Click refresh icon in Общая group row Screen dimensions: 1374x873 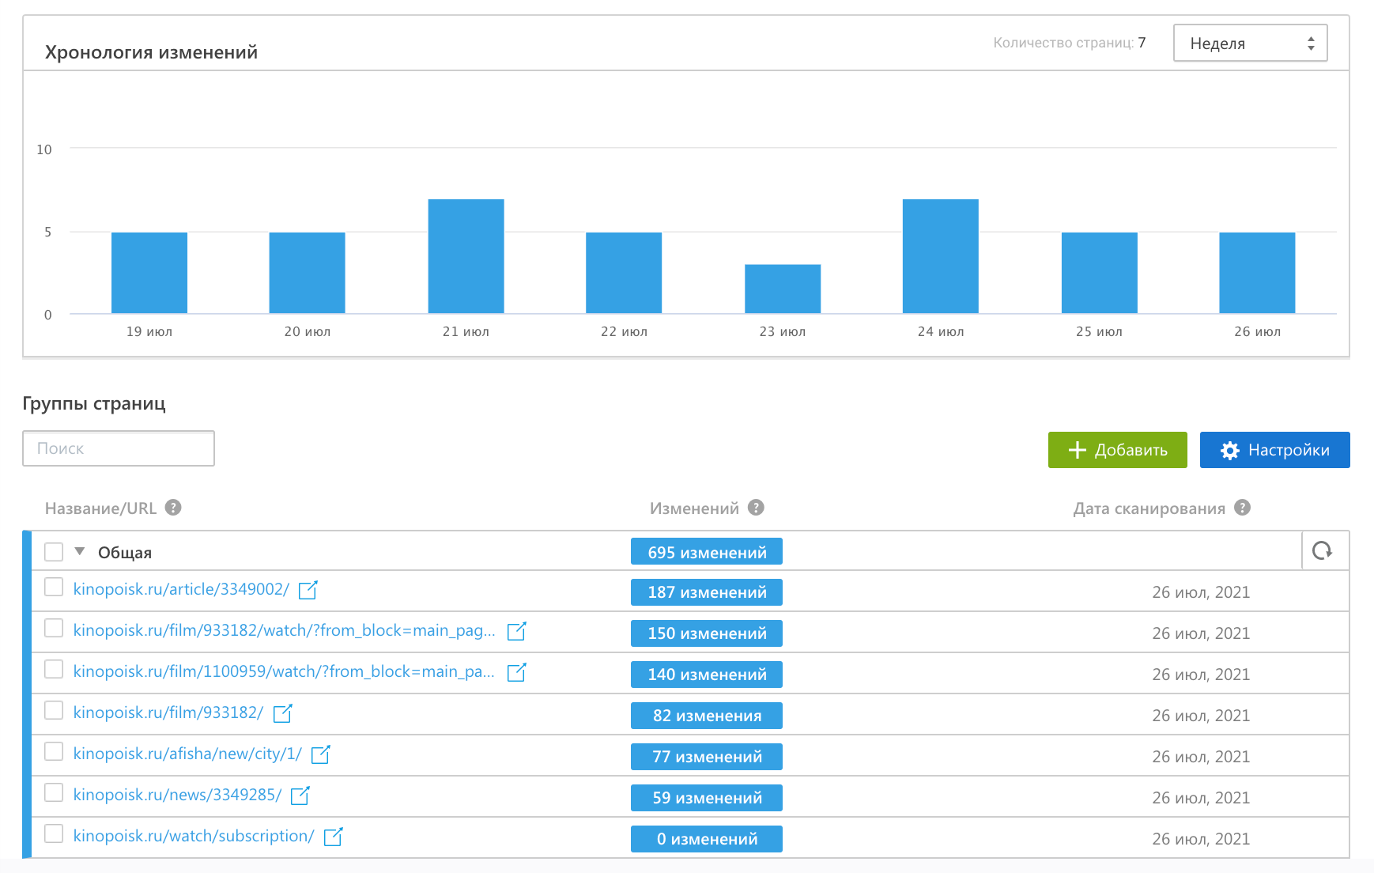[1323, 550]
